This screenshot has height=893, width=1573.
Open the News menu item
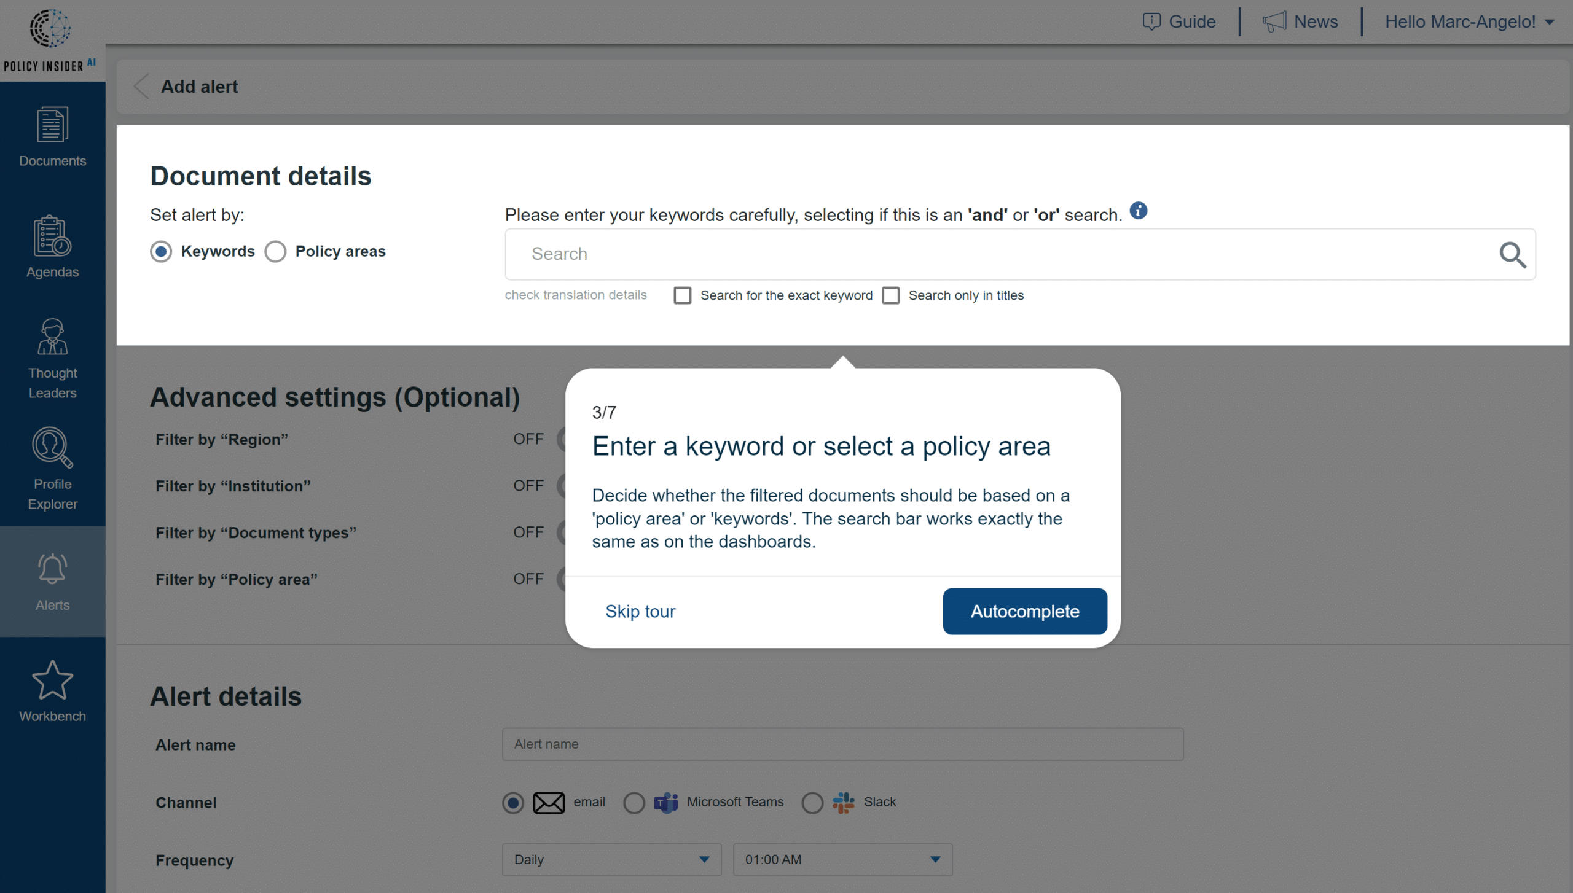[1300, 22]
